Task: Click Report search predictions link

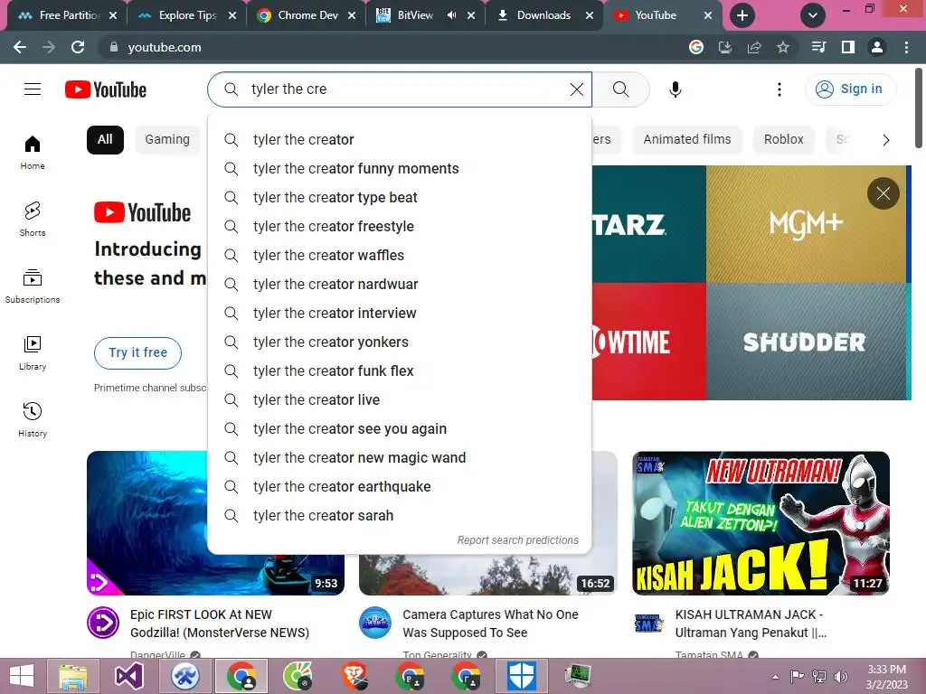Action: (517, 540)
